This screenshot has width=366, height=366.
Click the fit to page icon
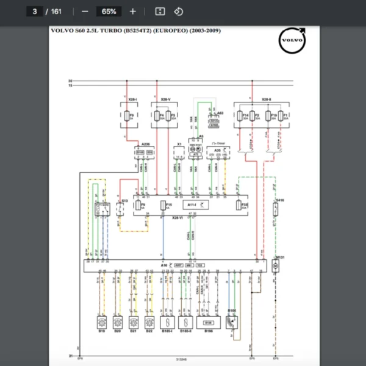pyautogui.click(x=160, y=12)
